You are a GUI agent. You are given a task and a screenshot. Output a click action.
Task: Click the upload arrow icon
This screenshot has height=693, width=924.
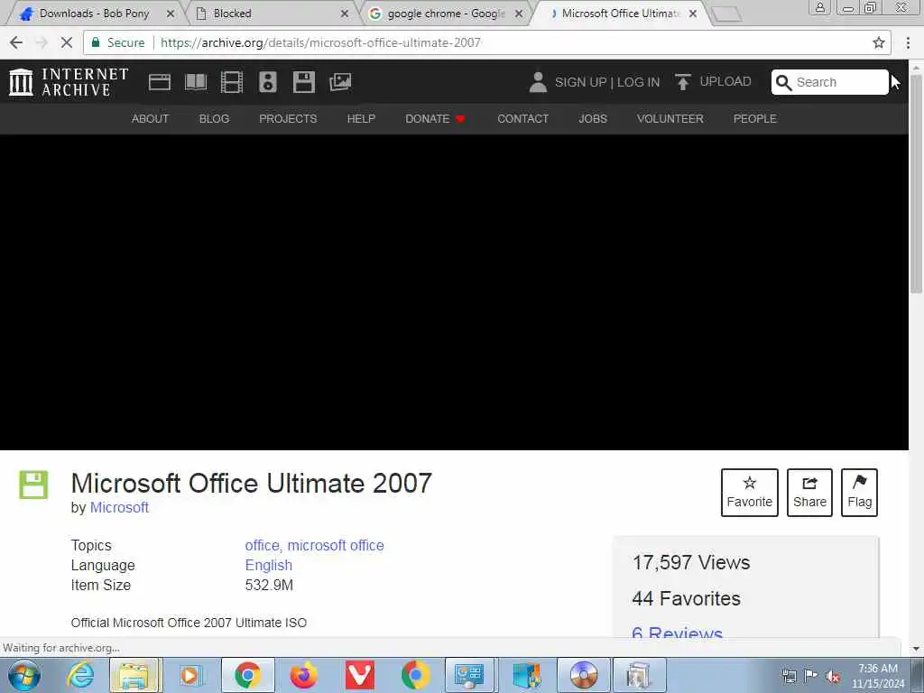click(x=682, y=82)
